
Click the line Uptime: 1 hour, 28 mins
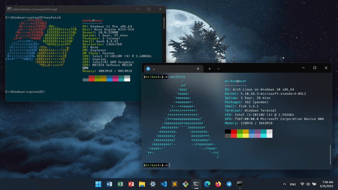coord(248,98)
